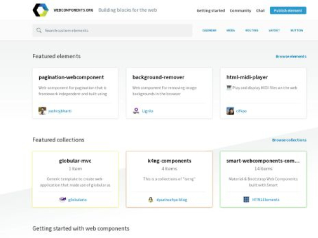The image size is (318, 238).
Task: Visit dyarincahya-blog author link
Action: 172,200
